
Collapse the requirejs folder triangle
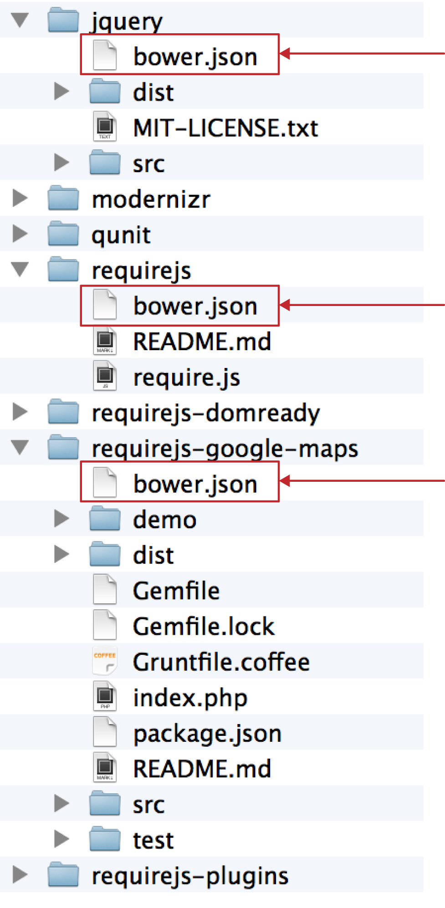click(20, 269)
